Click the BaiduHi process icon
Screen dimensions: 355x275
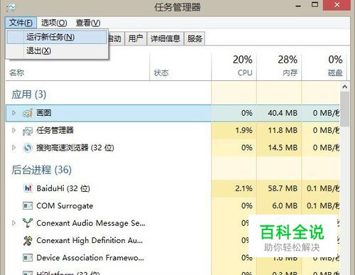click(28, 188)
